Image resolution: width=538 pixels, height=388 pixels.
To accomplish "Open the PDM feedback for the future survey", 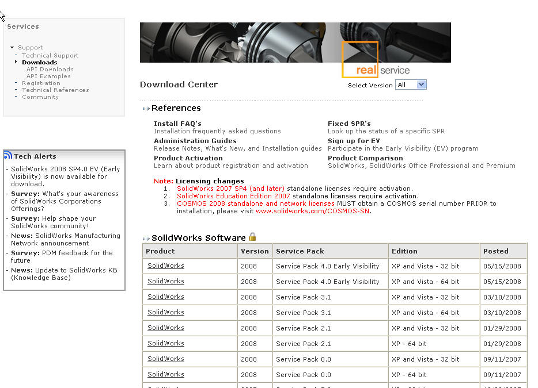I will pyautogui.click(x=62, y=256).
